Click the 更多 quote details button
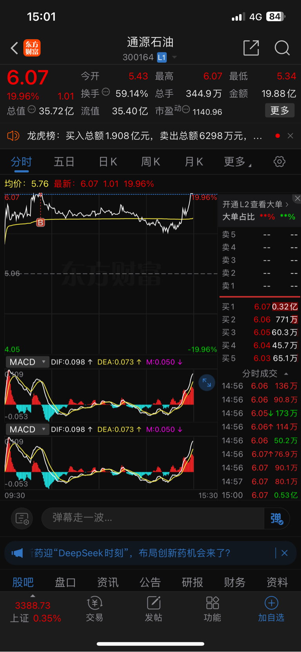 pyautogui.click(x=280, y=111)
